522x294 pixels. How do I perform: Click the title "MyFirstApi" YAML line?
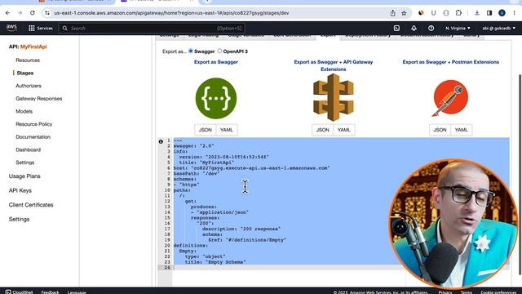click(x=206, y=163)
